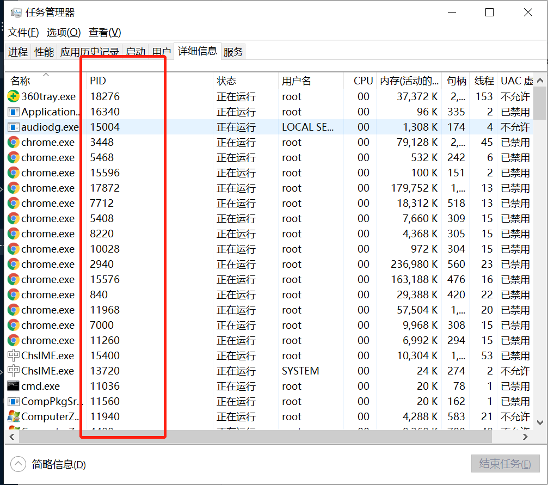Viewport: 548px width, 485px height.
Task: Click Chrome icon of PID 5468 row
Action: point(13,158)
